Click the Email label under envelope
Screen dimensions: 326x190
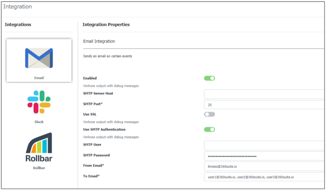point(39,78)
